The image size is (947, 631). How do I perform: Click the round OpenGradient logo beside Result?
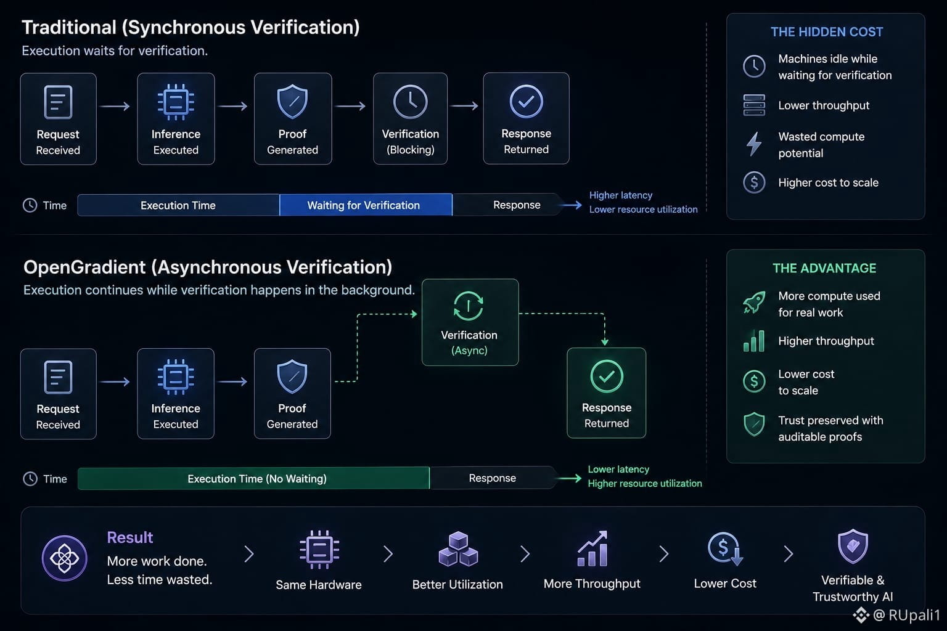[x=64, y=558]
